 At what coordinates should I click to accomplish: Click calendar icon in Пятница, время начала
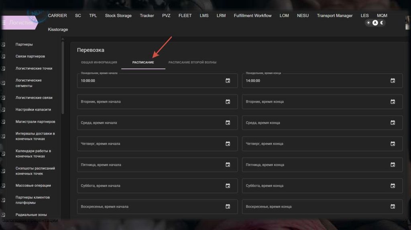(228, 165)
